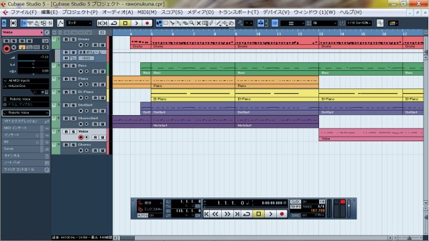Open the Project menu
The width and height of the screenshot is (429, 241).
(x=80, y=12)
